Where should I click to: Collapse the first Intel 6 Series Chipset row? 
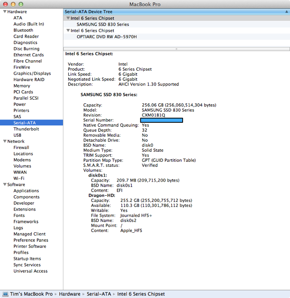(x=68, y=18)
